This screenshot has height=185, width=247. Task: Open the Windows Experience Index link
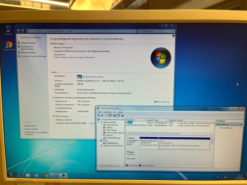93,77
